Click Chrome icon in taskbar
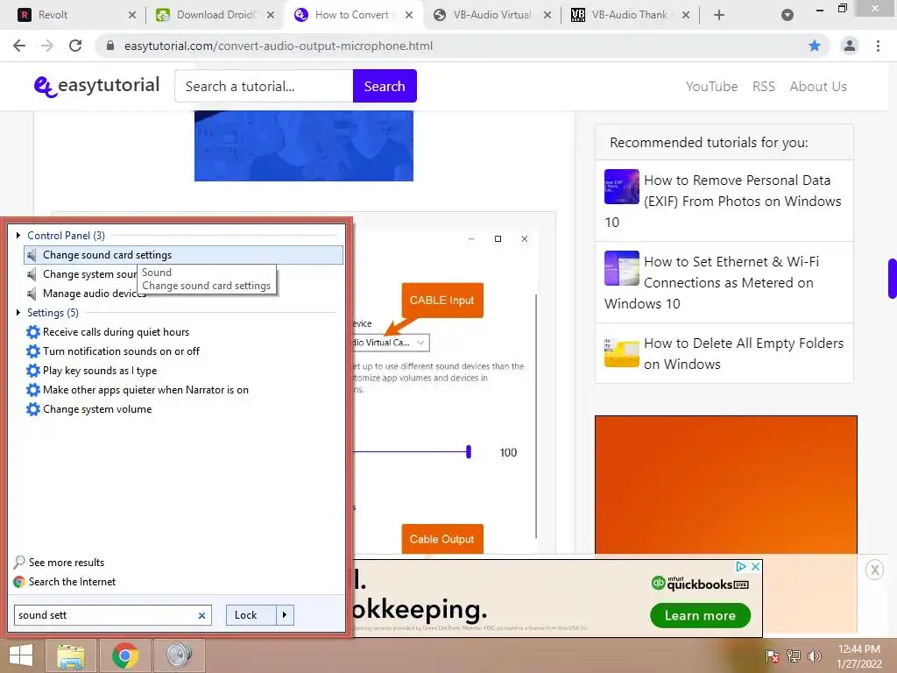The image size is (897, 673). [125, 655]
